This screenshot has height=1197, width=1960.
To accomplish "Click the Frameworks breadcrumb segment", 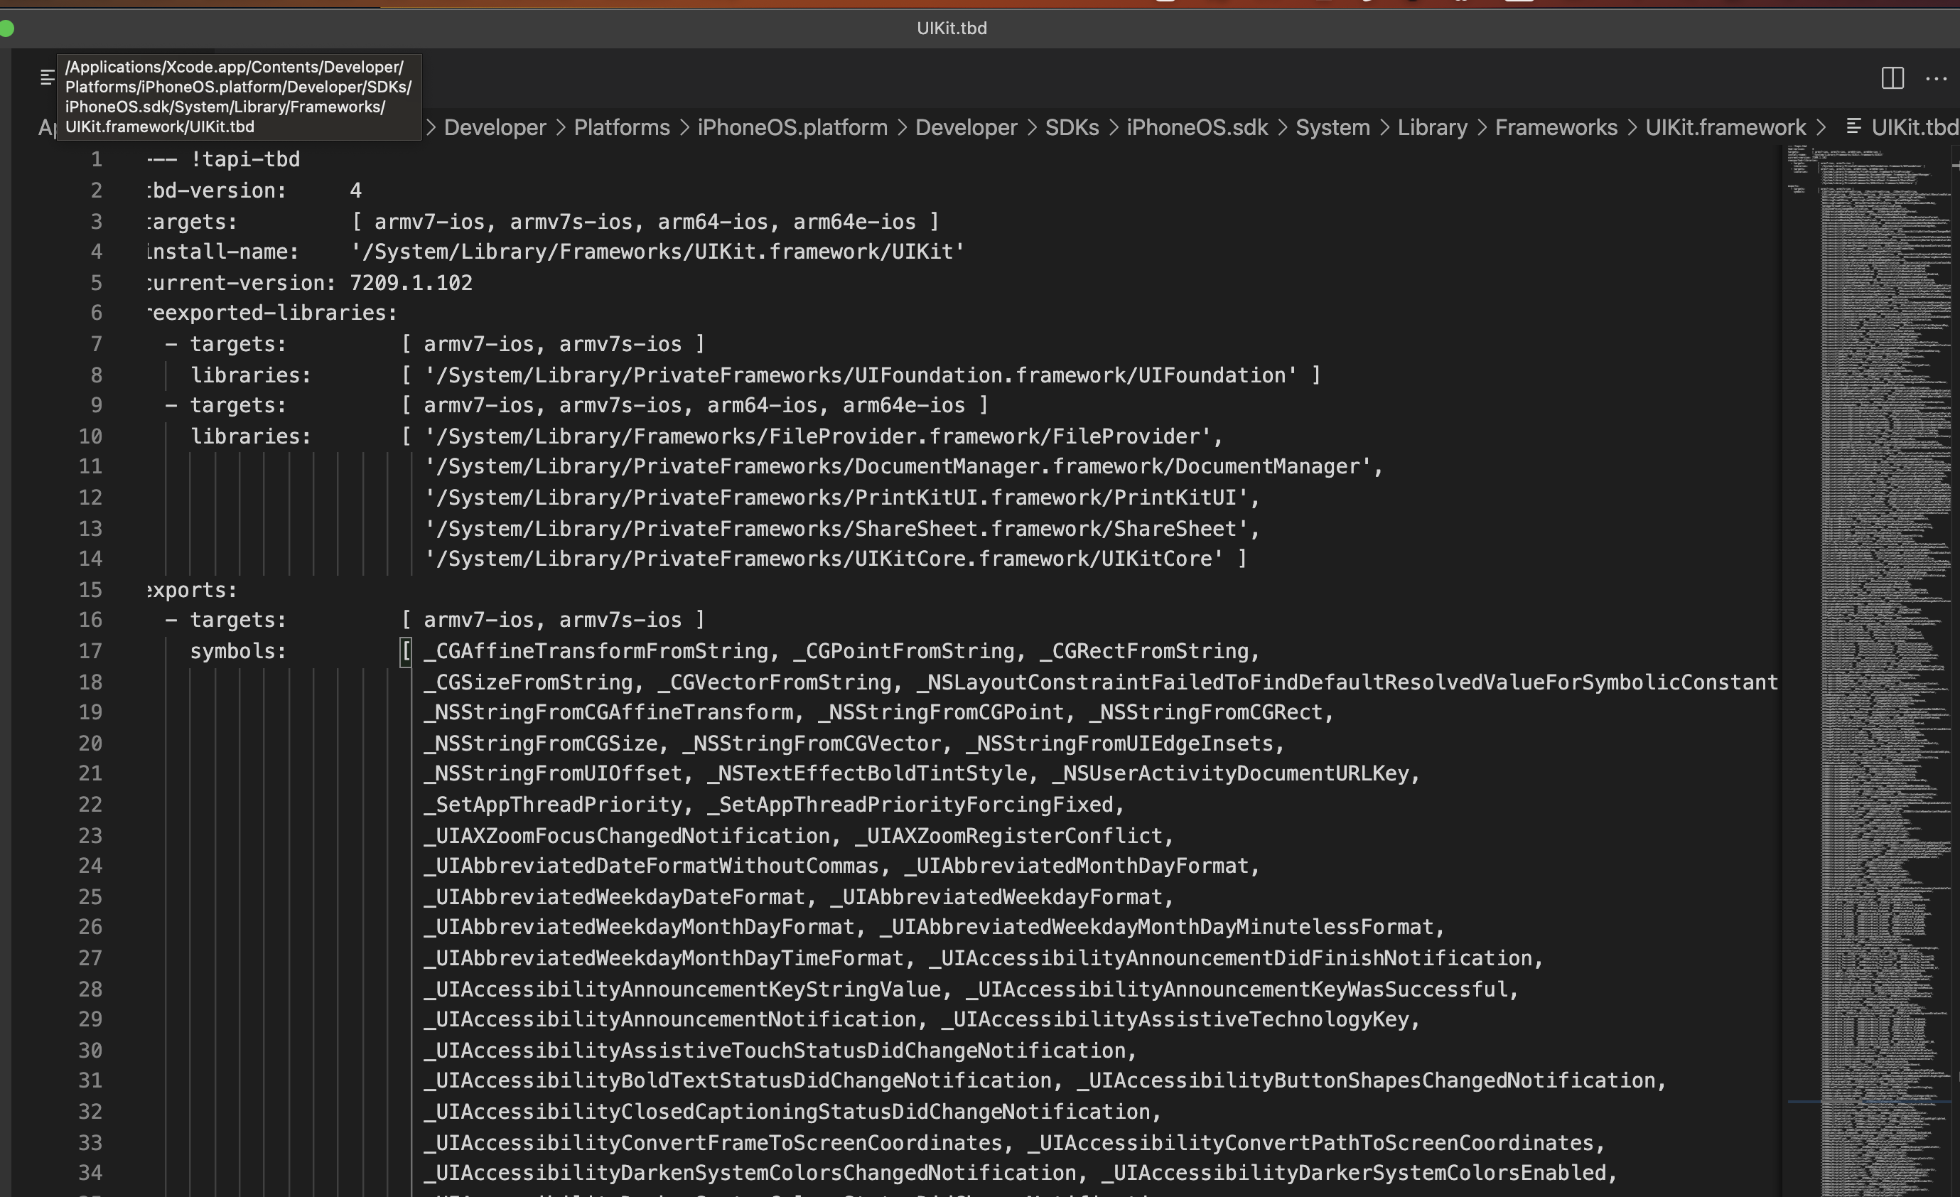I will (1555, 127).
